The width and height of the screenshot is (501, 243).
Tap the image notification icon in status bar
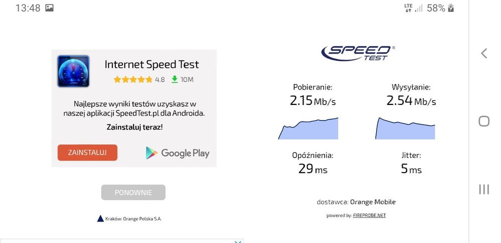49,8
